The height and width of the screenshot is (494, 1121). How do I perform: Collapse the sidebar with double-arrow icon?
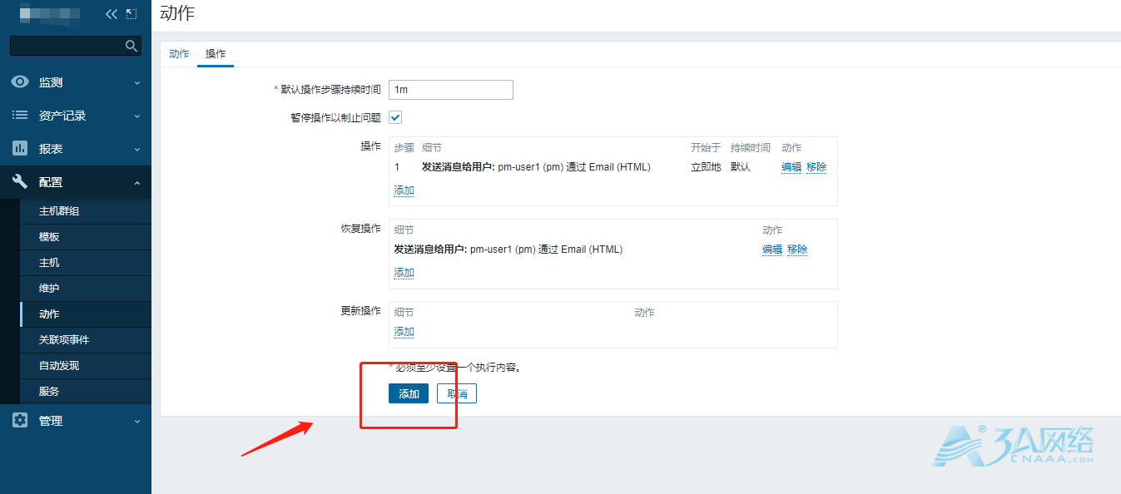click(112, 14)
